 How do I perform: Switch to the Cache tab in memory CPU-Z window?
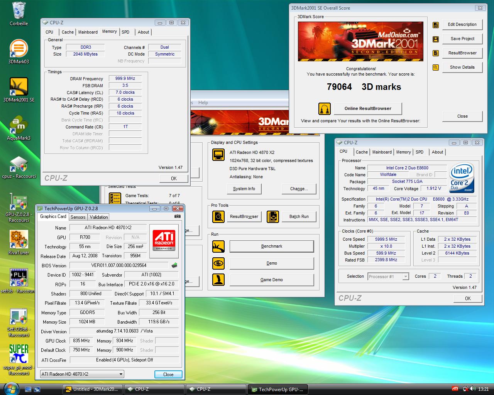pyautogui.click(x=68, y=32)
